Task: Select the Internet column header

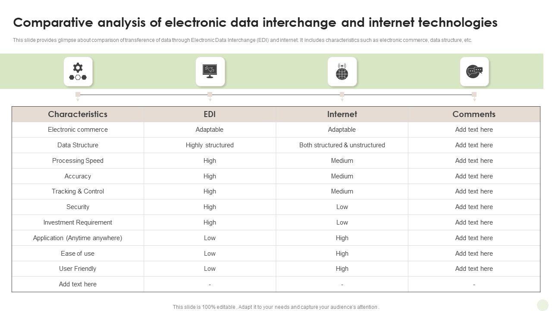Action: pyautogui.click(x=342, y=114)
